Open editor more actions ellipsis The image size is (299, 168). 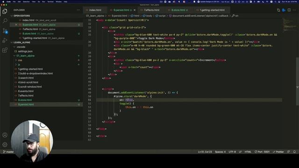tap(294, 10)
